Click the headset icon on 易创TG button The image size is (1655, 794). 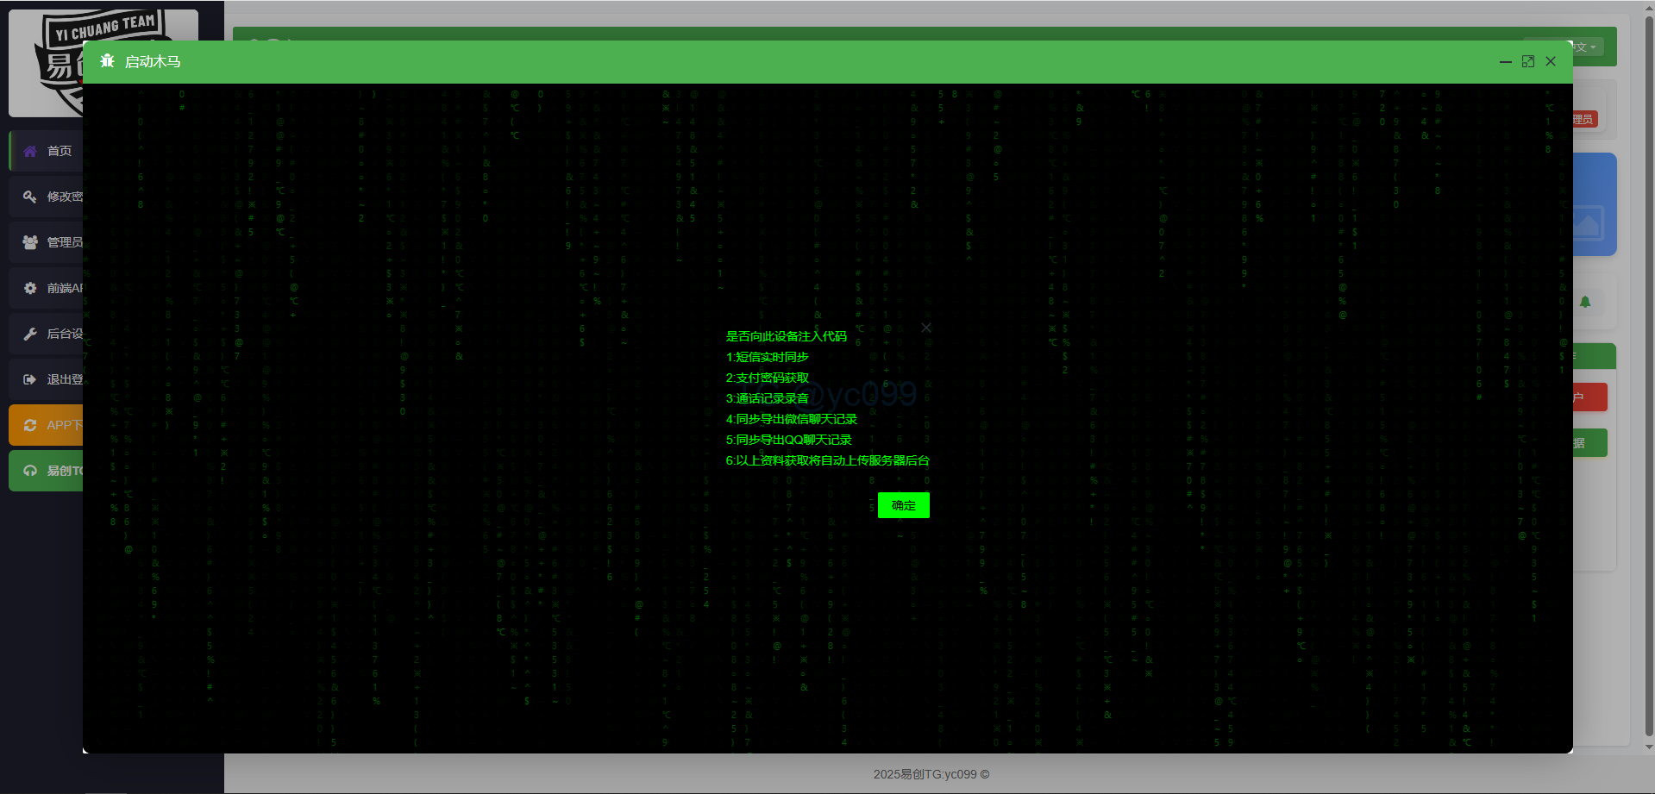click(x=30, y=471)
